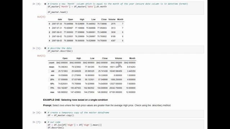Select the In [5] prompt label
The height and width of the screenshot is (129, 230).
pyautogui.click(x=37, y=48)
